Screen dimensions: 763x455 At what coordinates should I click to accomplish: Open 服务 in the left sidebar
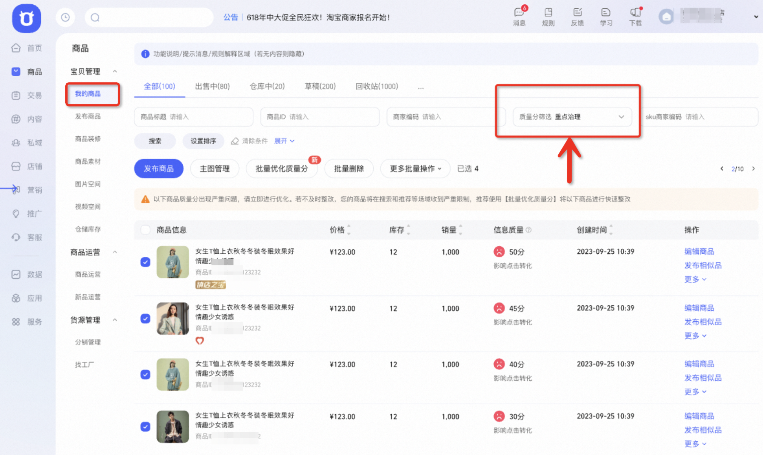click(x=27, y=322)
